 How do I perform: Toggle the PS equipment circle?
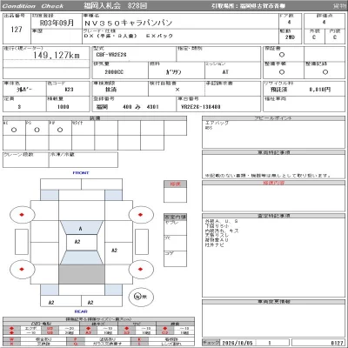click(37, 130)
